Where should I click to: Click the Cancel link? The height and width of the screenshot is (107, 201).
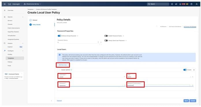(x=59, y=101)
